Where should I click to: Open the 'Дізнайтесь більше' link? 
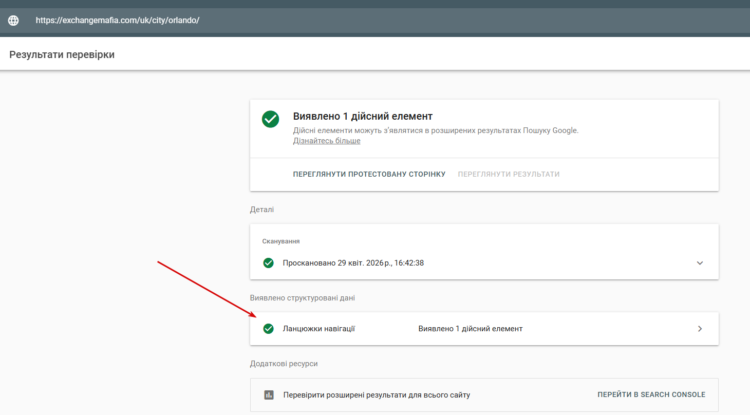click(327, 141)
